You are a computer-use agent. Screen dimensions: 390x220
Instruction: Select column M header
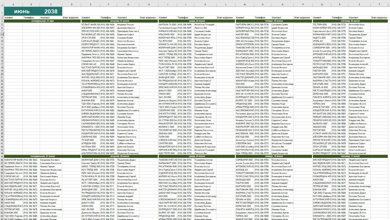tap(245, 5)
